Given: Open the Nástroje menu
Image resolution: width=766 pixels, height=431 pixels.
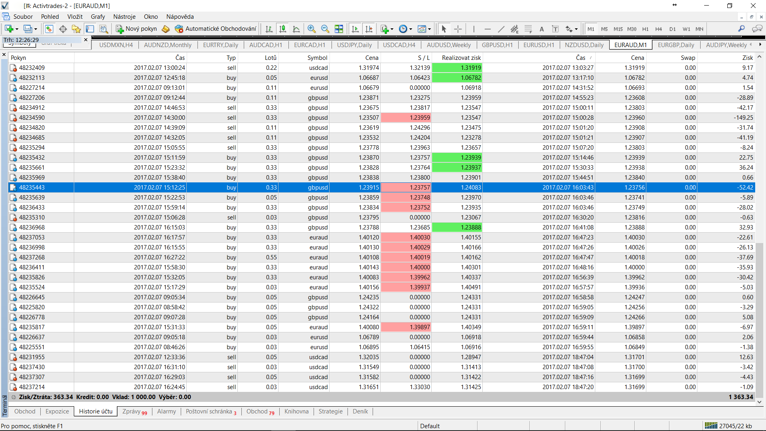Looking at the screenshot, I should [x=124, y=17].
